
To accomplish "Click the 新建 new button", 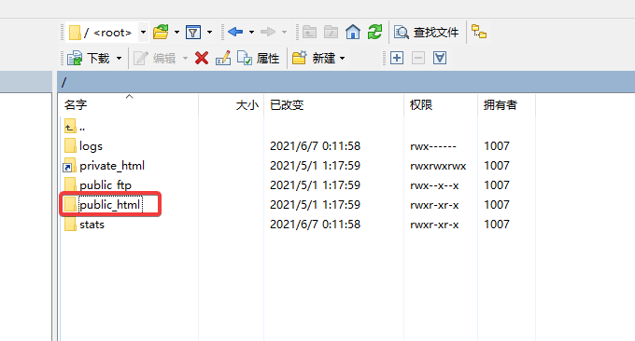I will point(314,58).
